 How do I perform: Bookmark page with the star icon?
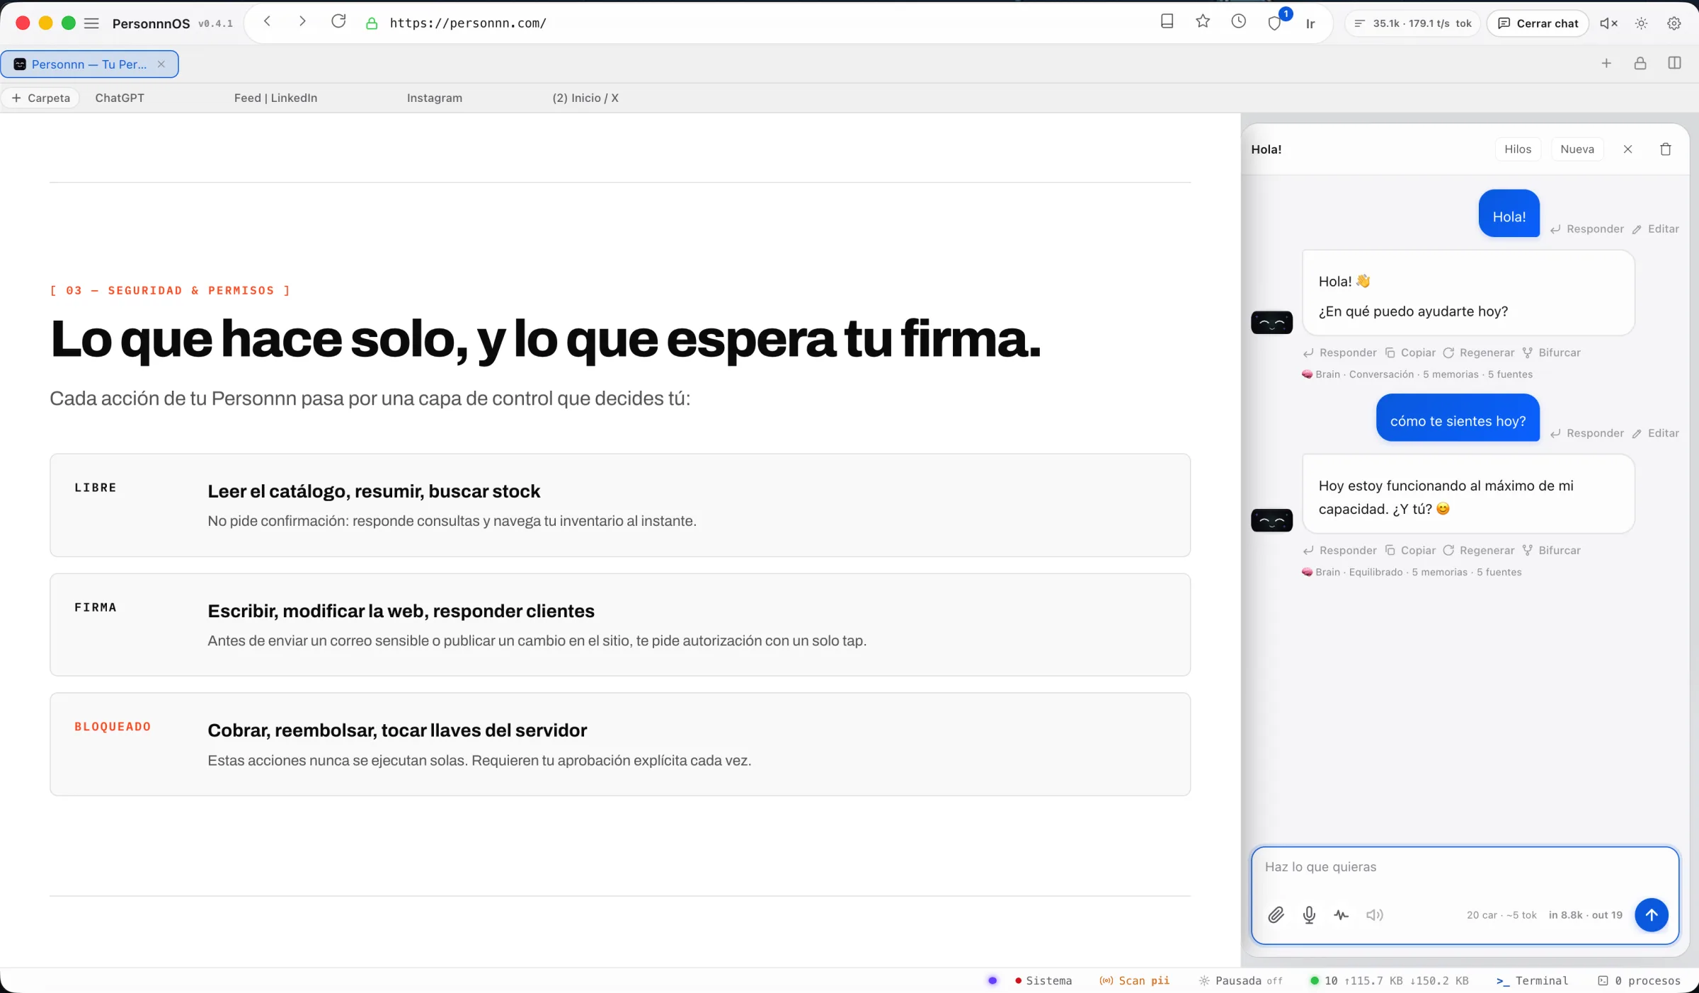pyautogui.click(x=1203, y=22)
